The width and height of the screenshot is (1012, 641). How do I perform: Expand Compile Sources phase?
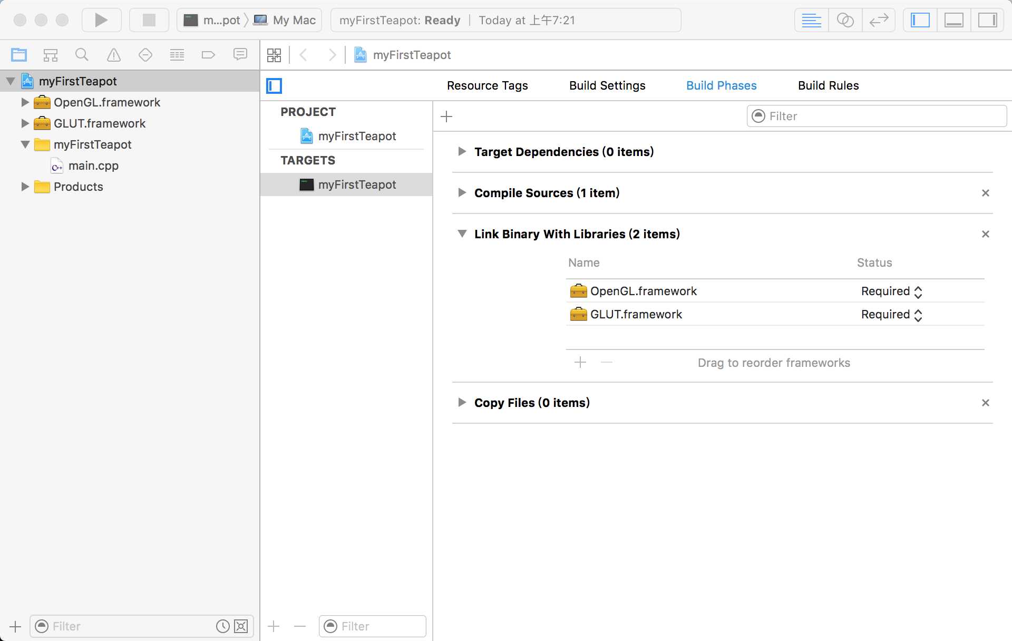(462, 193)
